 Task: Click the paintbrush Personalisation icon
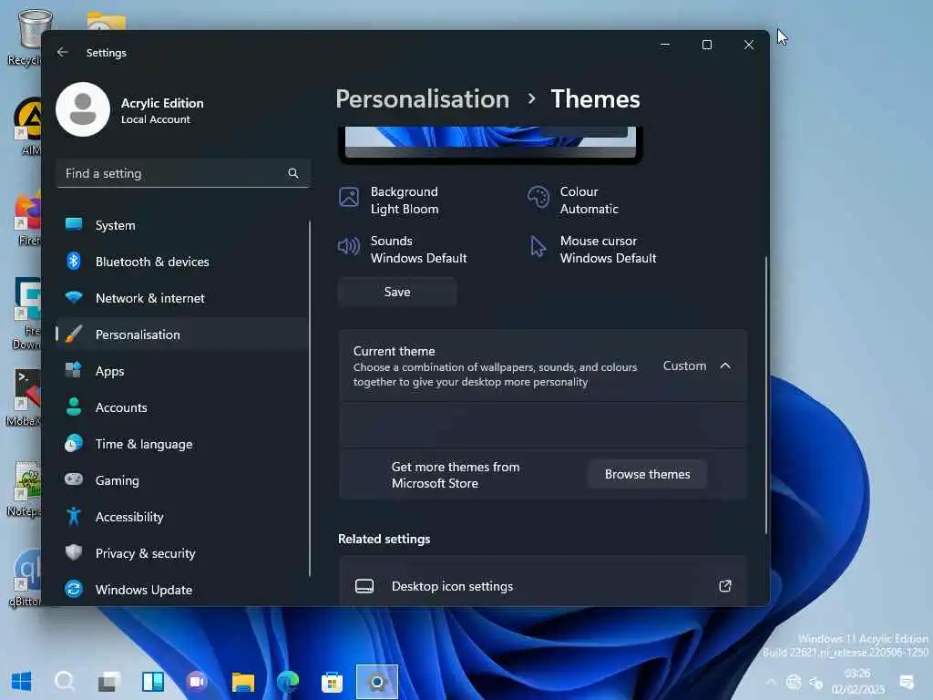[x=74, y=334]
